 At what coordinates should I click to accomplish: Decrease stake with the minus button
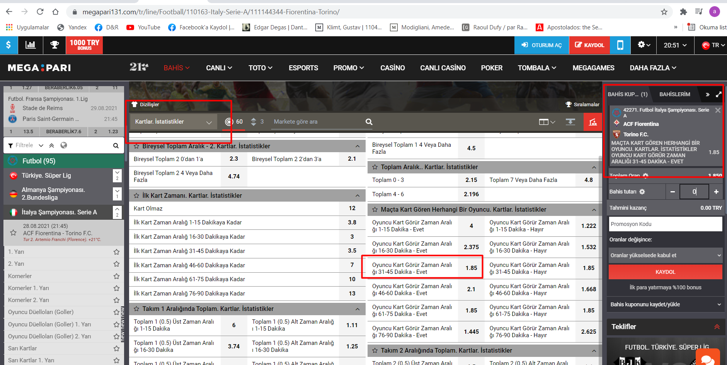coord(673,192)
